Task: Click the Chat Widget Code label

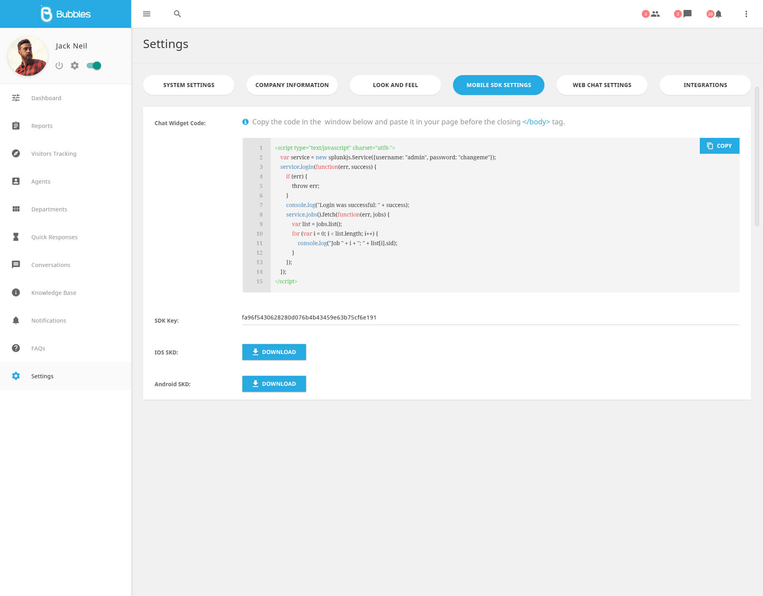Action: (180, 123)
